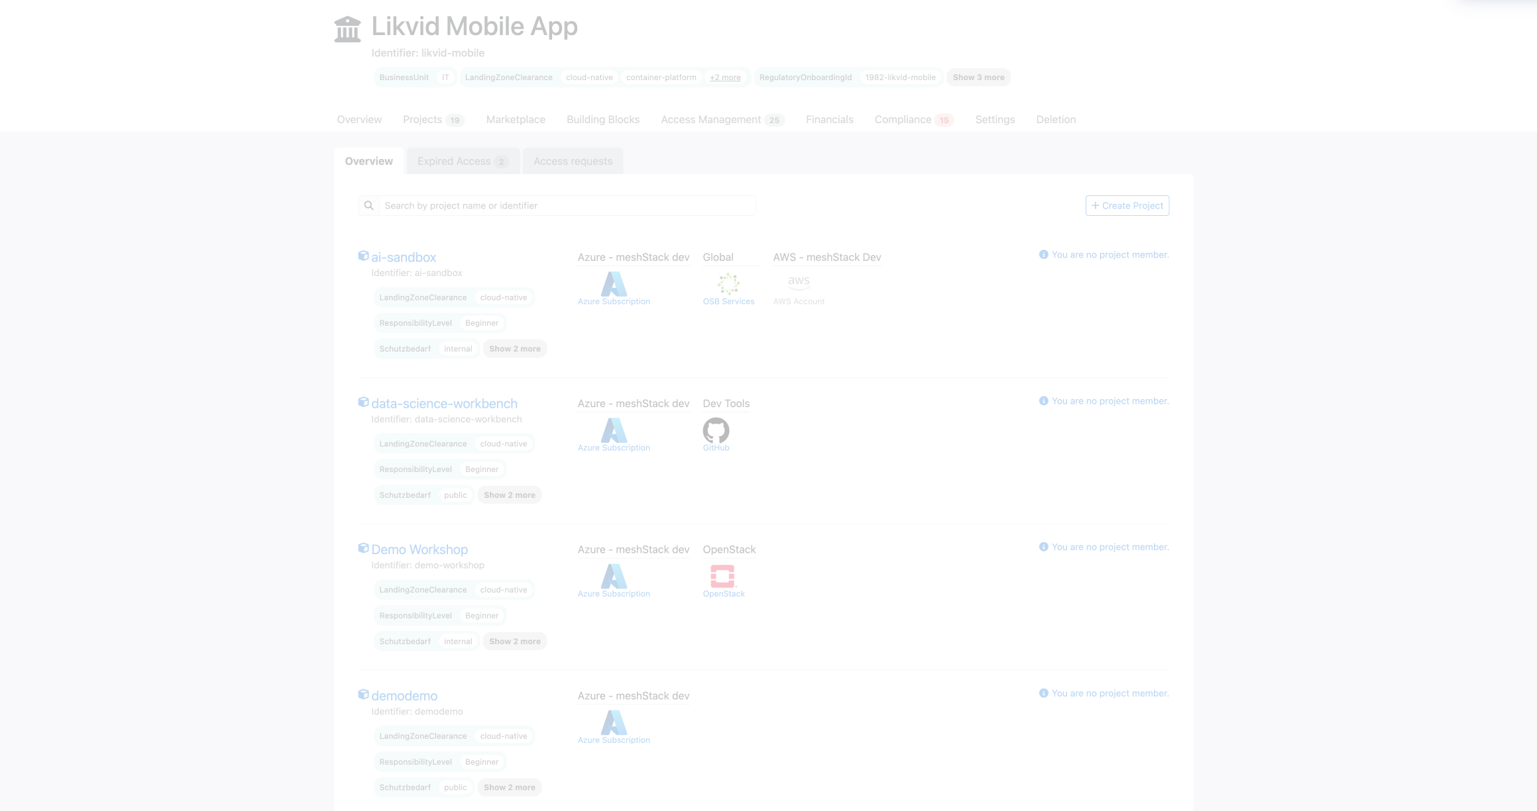
Task: Open the Building Blocks menu item
Action: click(x=602, y=120)
